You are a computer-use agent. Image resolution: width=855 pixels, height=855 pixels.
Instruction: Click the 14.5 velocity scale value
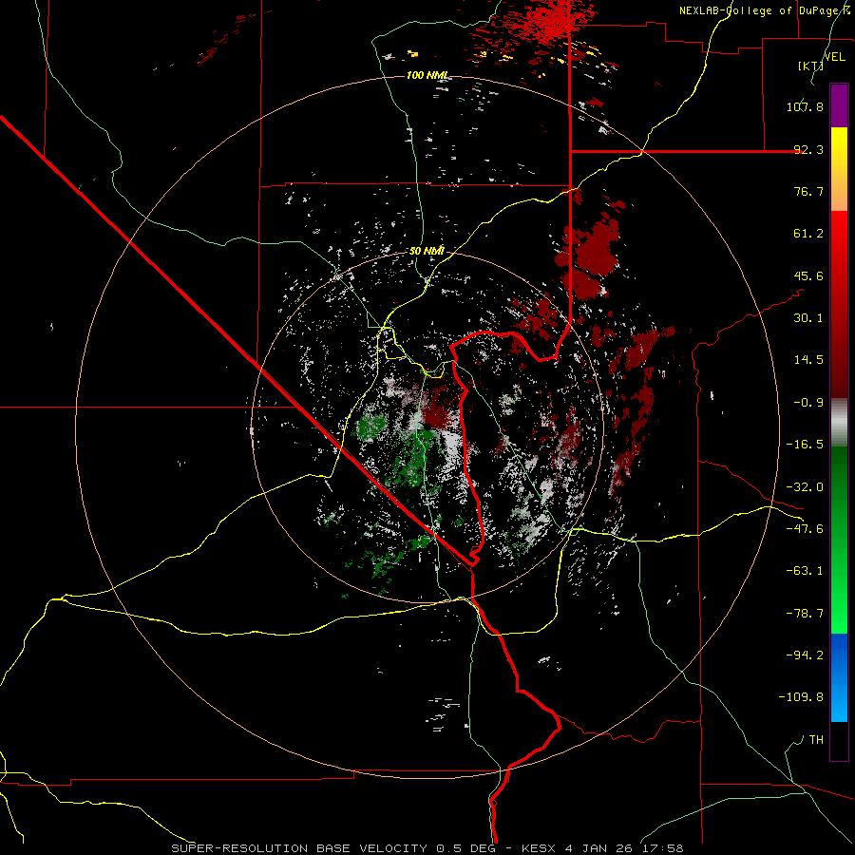coord(808,360)
